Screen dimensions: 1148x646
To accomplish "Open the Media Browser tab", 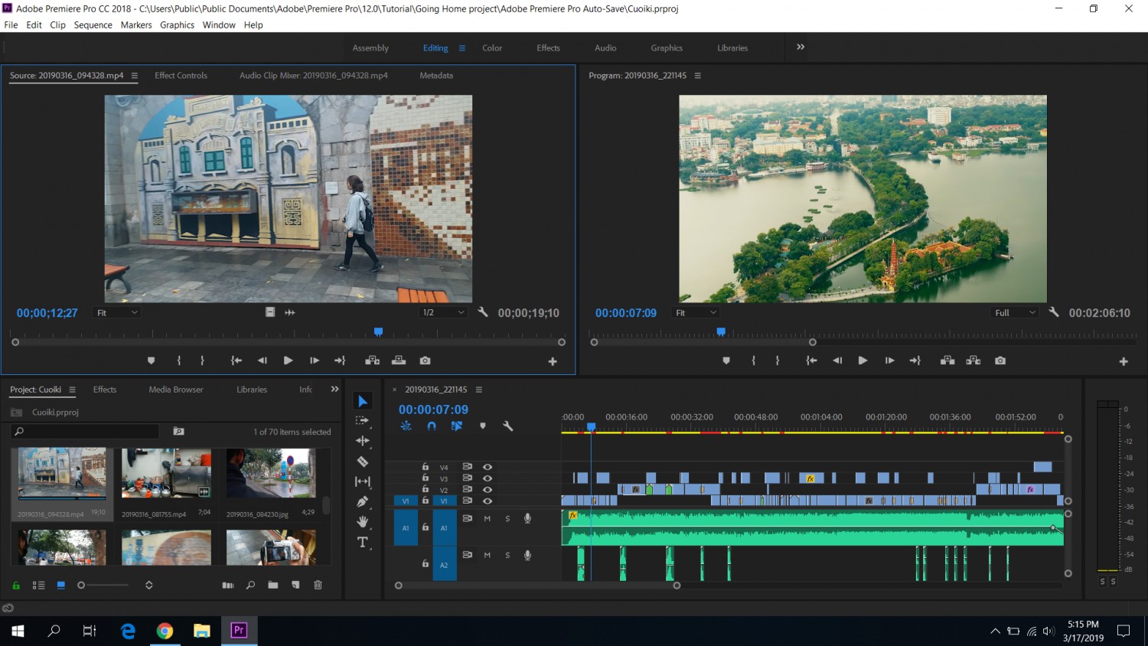I will [x=176, y=390].
